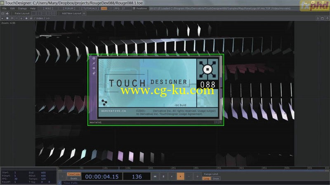Click the FPS value field
Viewport: 330px width, 185px height.
pyautogui.click(x=120, y=8)
